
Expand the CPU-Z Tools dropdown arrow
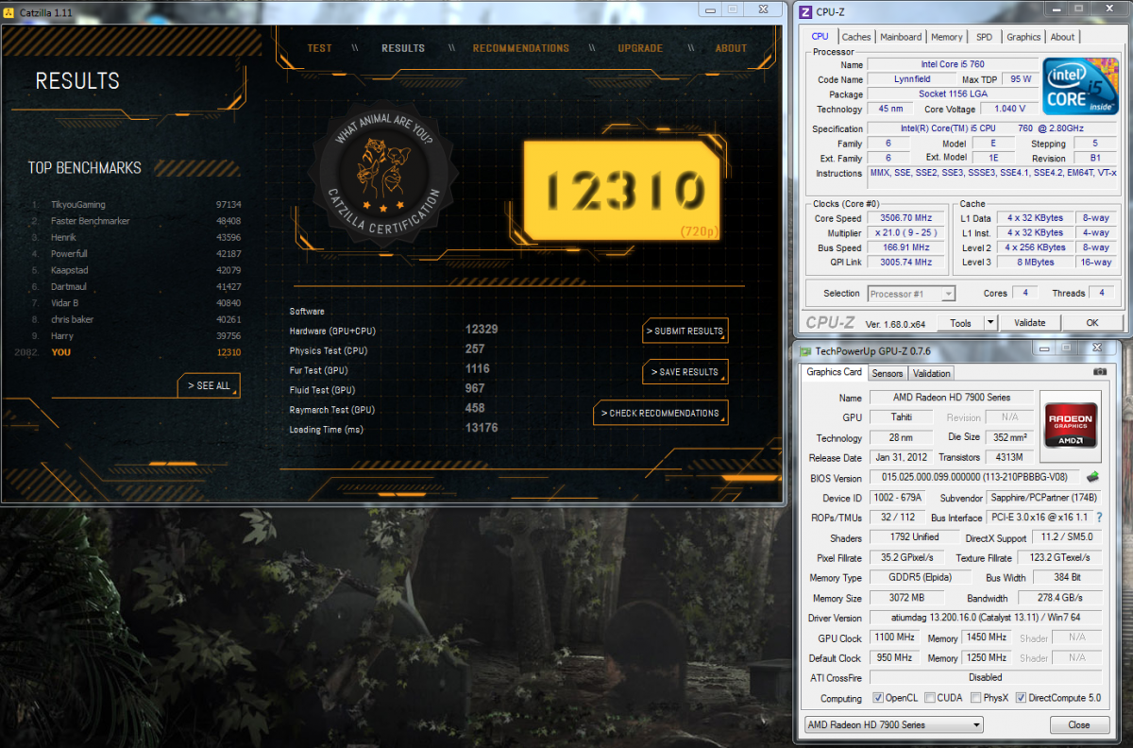(989, 323)
